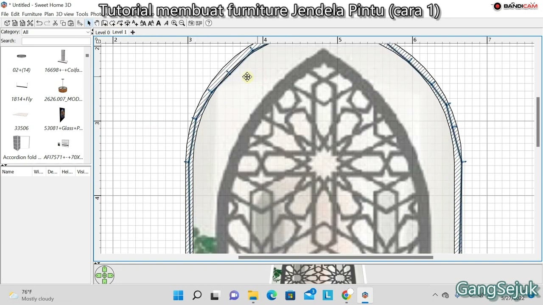Click the Decrease text size icon

[151, 23]
